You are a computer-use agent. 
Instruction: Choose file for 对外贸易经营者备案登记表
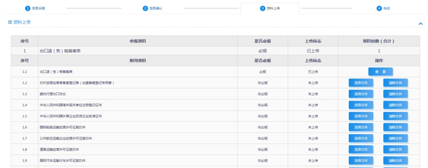[x=361, y=83]
